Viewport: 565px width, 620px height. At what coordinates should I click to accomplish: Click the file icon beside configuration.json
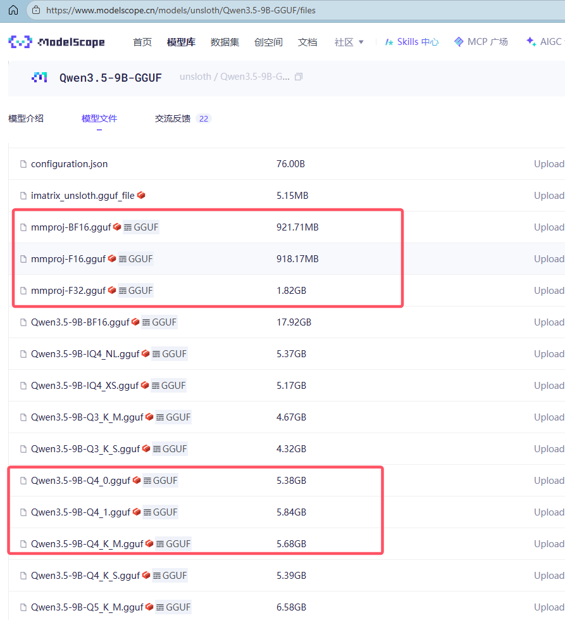tap(23, 163)
